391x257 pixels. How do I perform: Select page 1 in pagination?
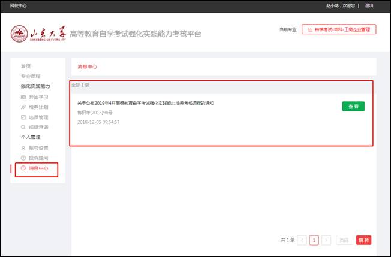(x=314, y=240)
